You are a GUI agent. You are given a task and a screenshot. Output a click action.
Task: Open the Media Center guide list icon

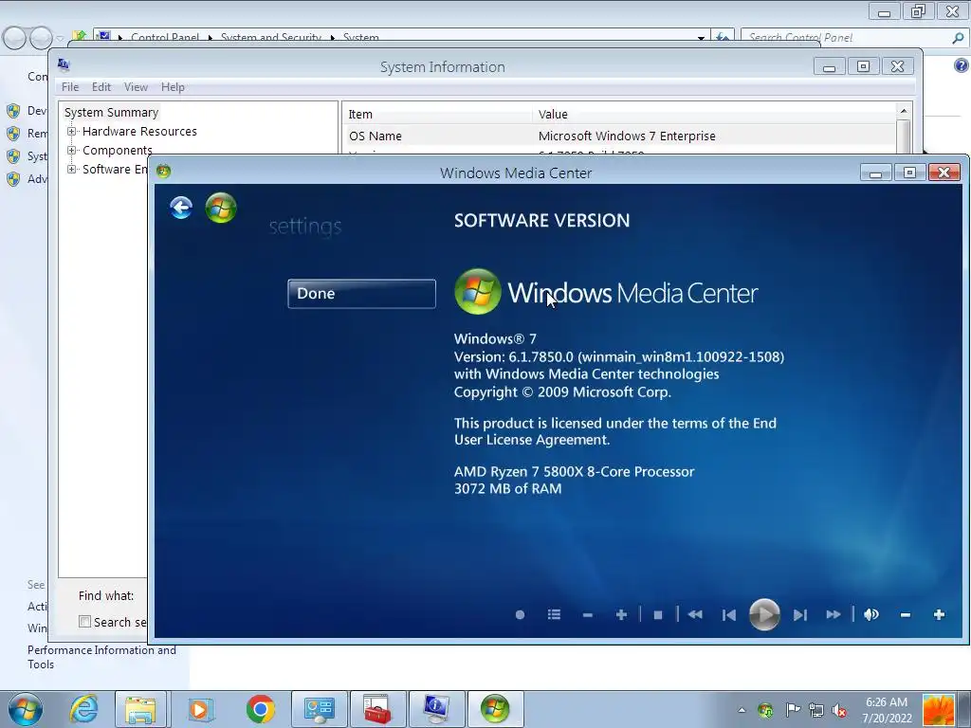(x=554, y=614)
